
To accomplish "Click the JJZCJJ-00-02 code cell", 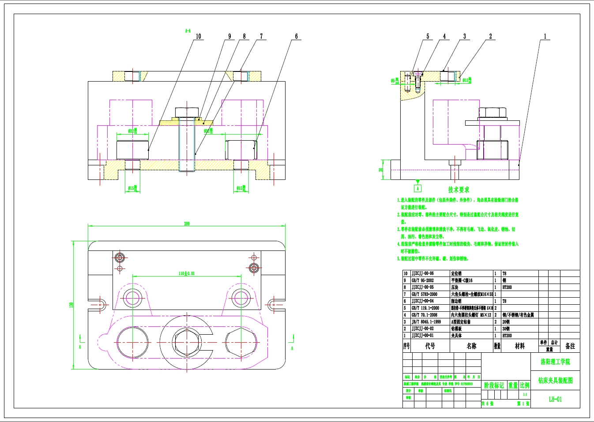I will [422, 329].
